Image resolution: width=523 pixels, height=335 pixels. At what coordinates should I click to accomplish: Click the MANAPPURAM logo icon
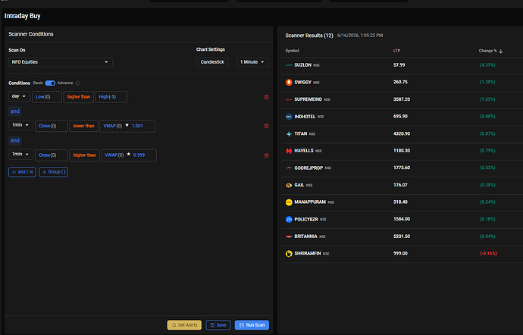pyautogui.click(x=289, y=202)
